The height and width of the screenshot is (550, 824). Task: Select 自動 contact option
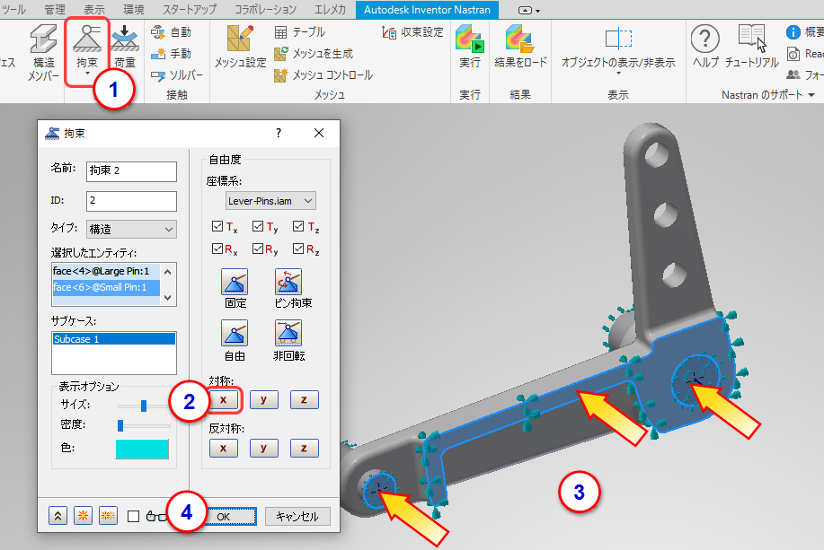pos(172,32)
